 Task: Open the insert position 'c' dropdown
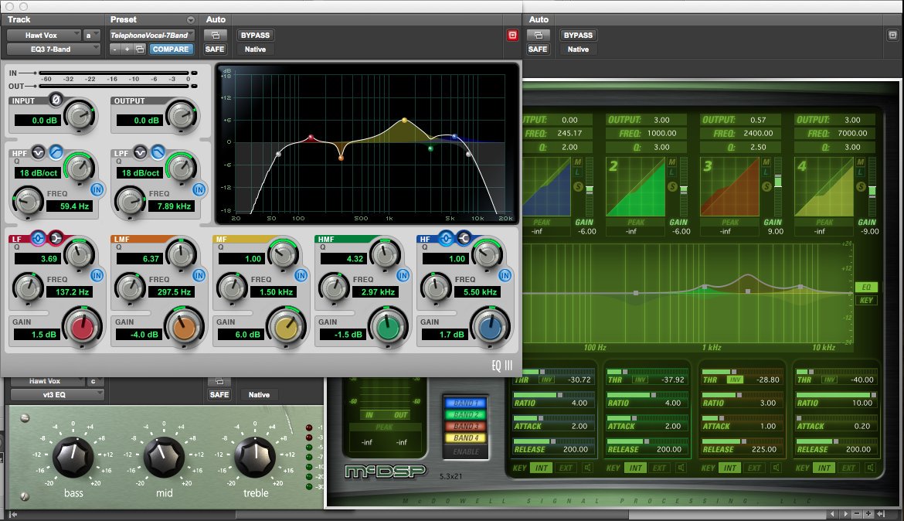point(96,381)
